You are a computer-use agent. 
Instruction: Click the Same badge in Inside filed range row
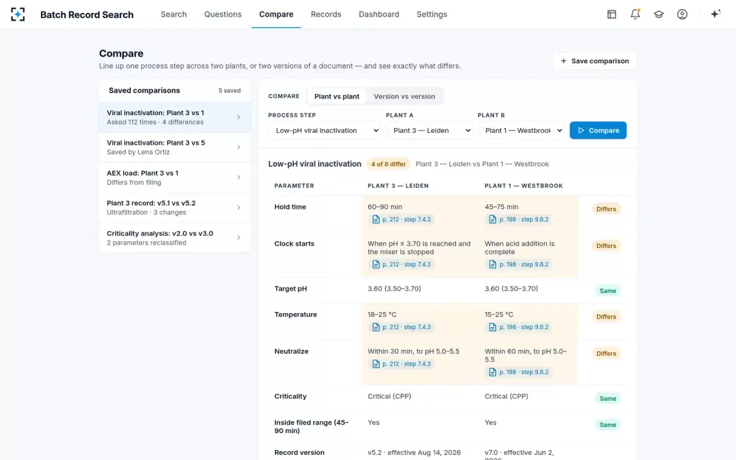click(608, 425)
